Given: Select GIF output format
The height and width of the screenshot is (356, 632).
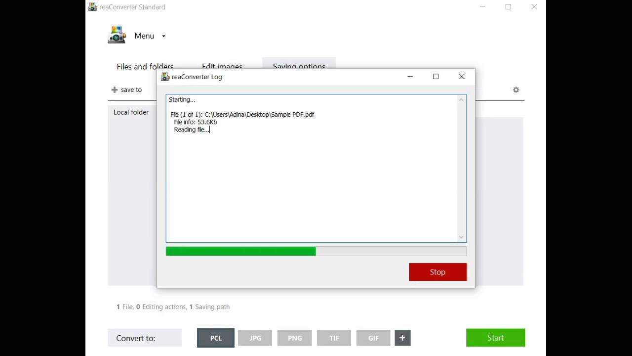Looking at the screenshot, I should click(373, 338).
